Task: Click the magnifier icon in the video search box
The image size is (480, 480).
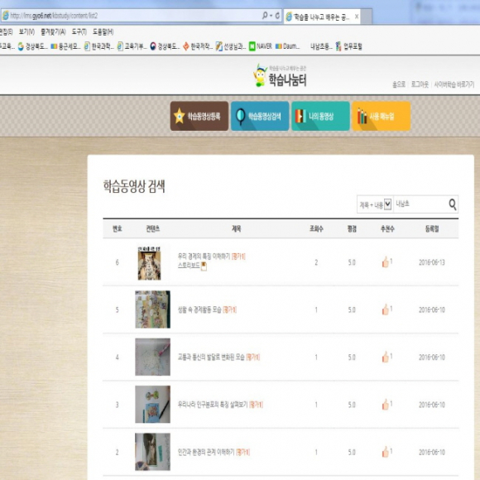Action: coord(453,204)
